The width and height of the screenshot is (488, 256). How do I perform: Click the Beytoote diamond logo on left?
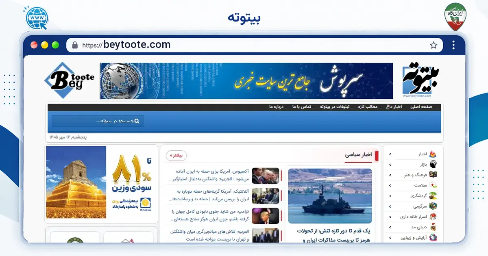tap(69, 81)
